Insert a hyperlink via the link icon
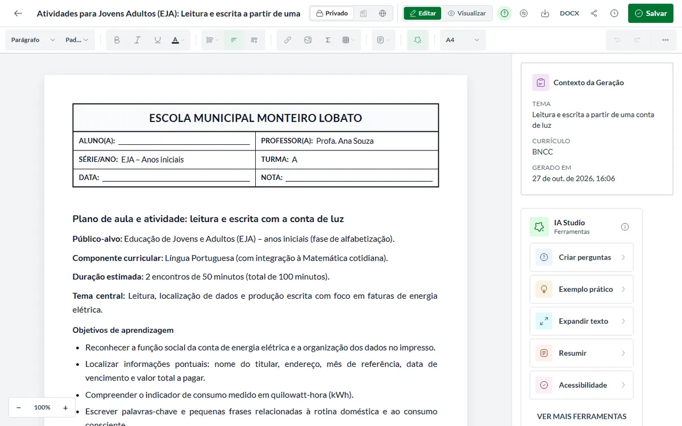Screen dimensions: 682x426 [x=288, y=40]
